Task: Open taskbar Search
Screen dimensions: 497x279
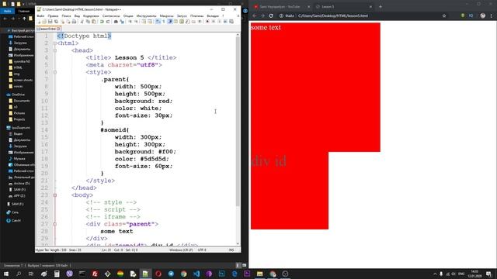Action: [x=19, y=274]
